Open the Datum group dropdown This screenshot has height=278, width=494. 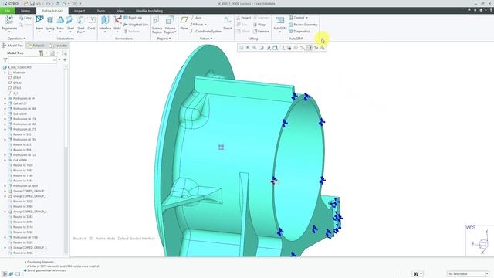[x=206, y=39]
